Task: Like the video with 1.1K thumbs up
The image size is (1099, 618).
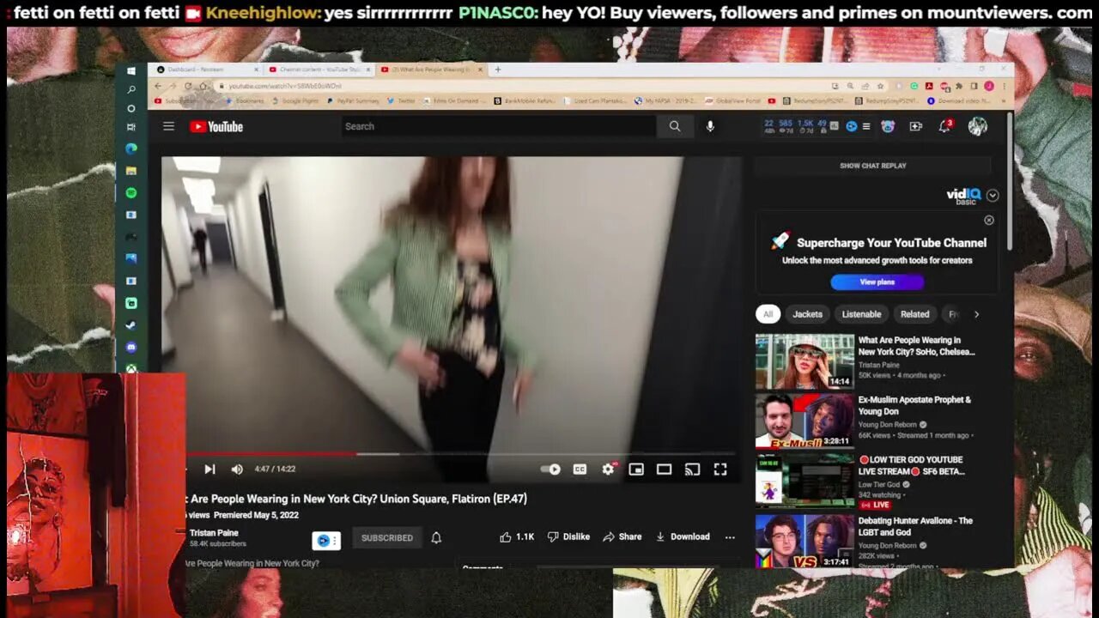Action: click(517, 536)
